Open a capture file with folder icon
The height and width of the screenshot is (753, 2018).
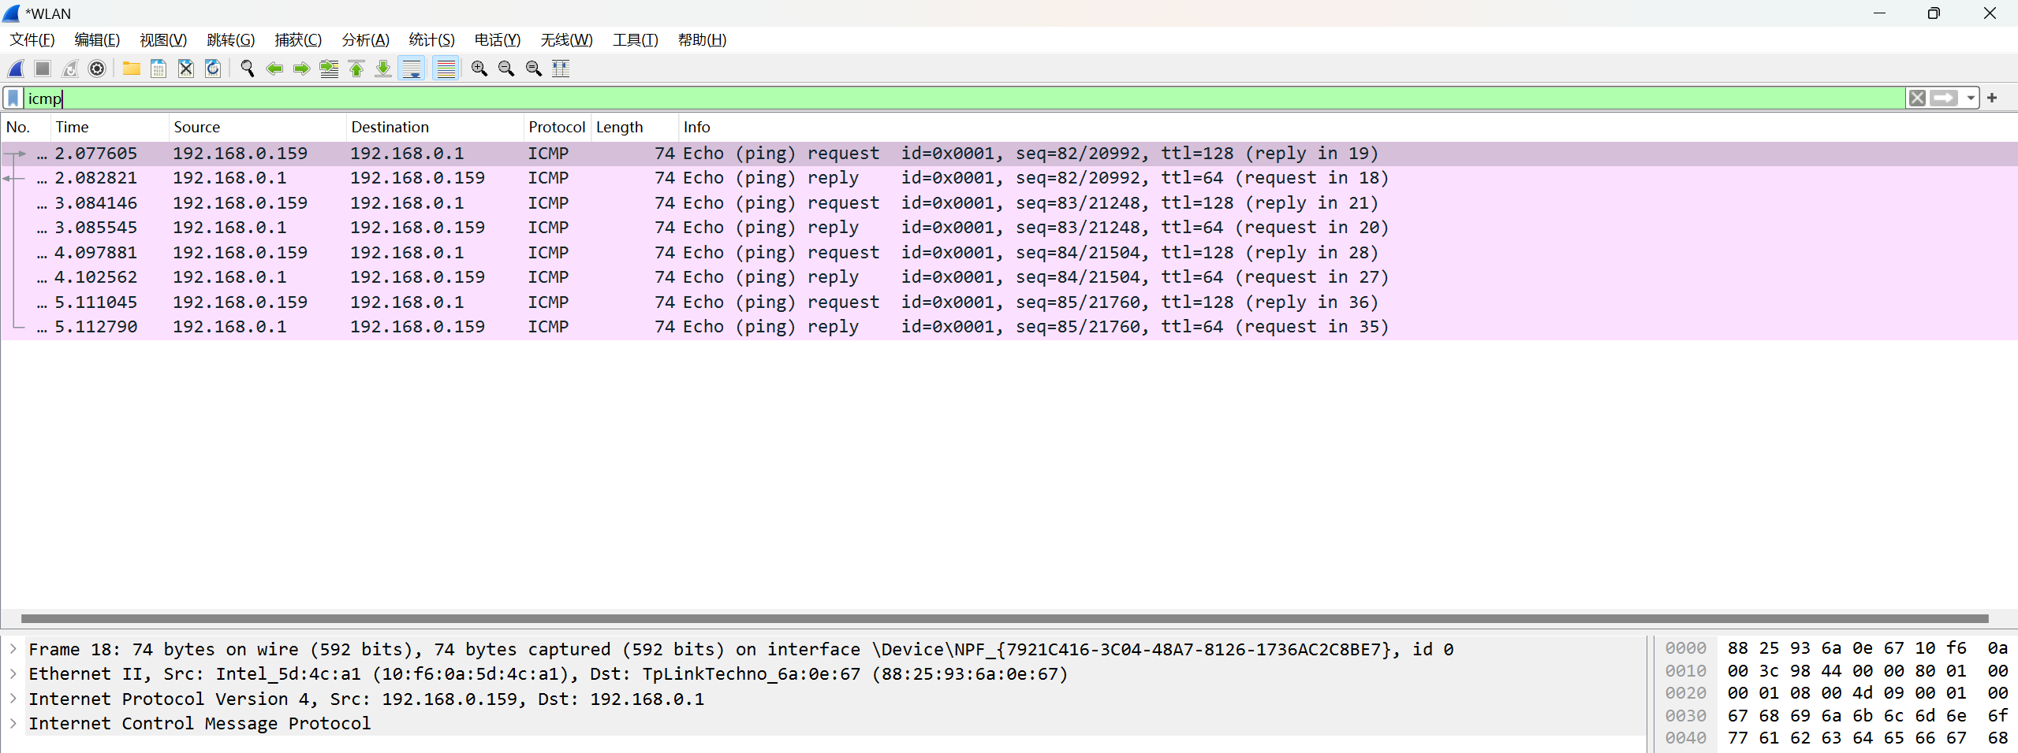click(x=132, y=69)
